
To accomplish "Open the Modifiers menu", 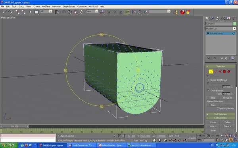I will point(46,6).
